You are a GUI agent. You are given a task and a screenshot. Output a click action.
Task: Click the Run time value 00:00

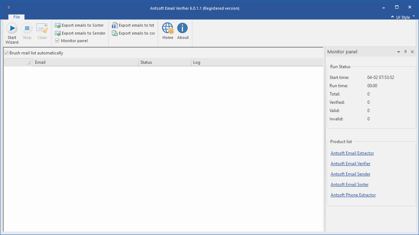click(x=372, y=86)
